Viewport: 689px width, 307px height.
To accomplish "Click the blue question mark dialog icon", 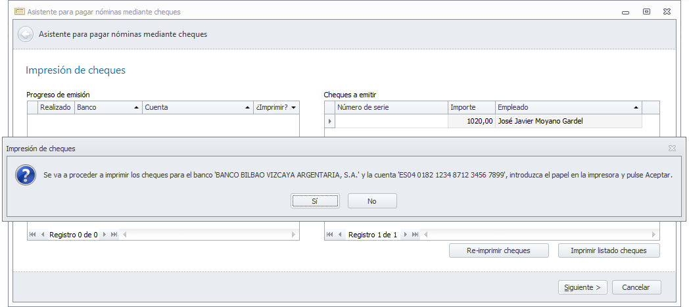I will [x=26, y=174].
